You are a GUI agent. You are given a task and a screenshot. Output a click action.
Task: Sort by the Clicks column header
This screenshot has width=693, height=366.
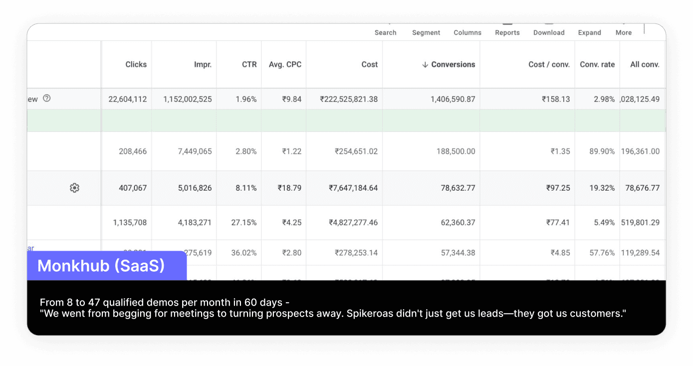tap(136, 64)
